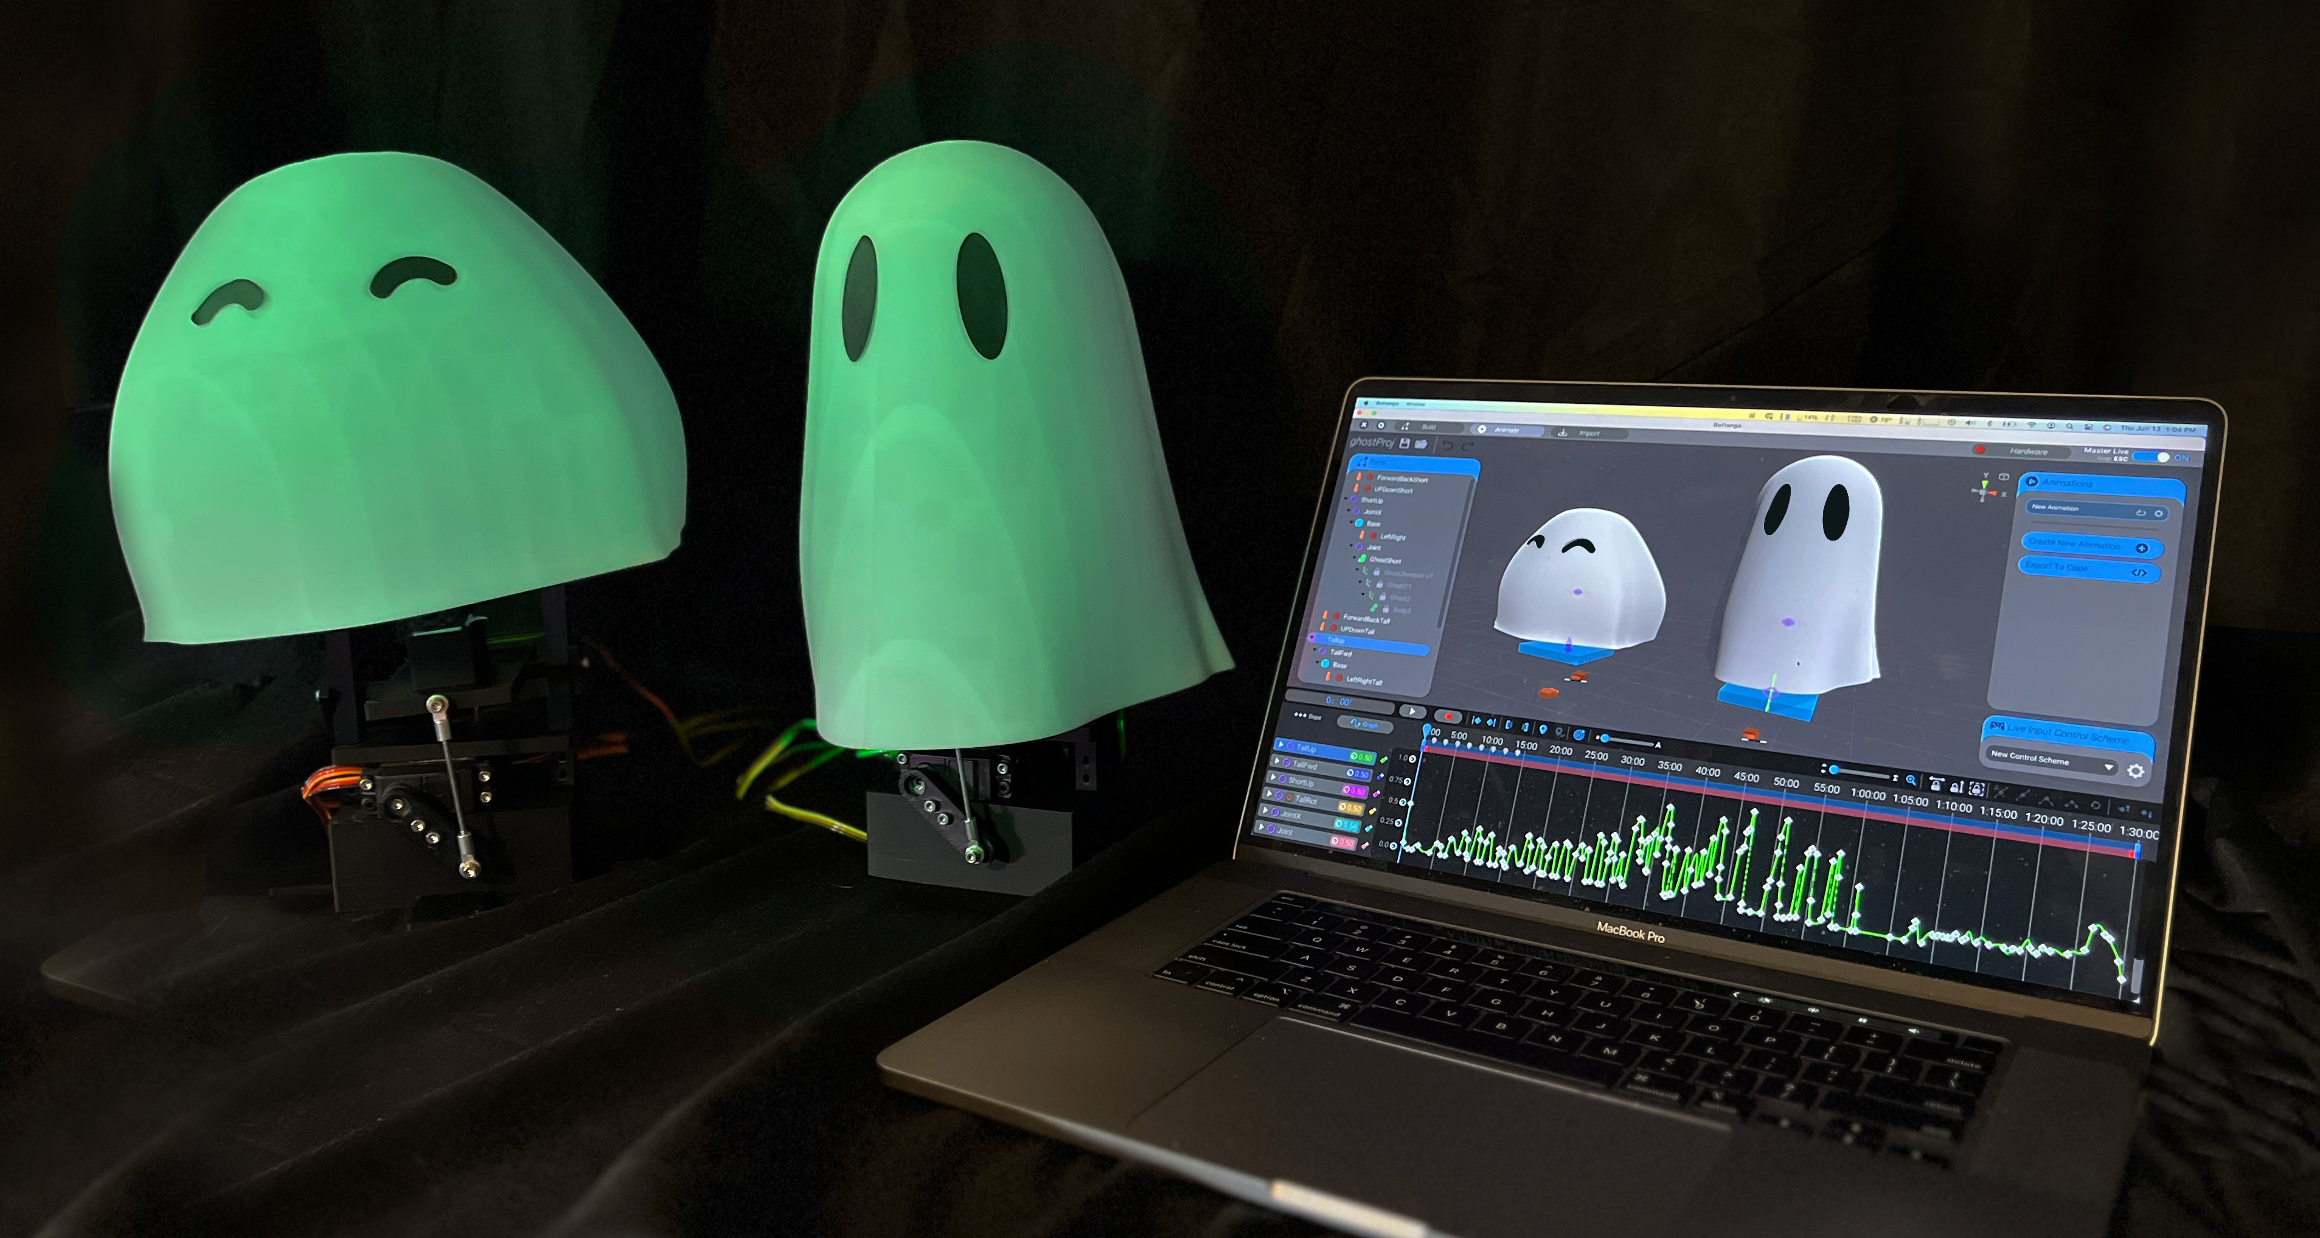Click the timeline play button
The image size is (2320, 1238).
[1412, 711]
